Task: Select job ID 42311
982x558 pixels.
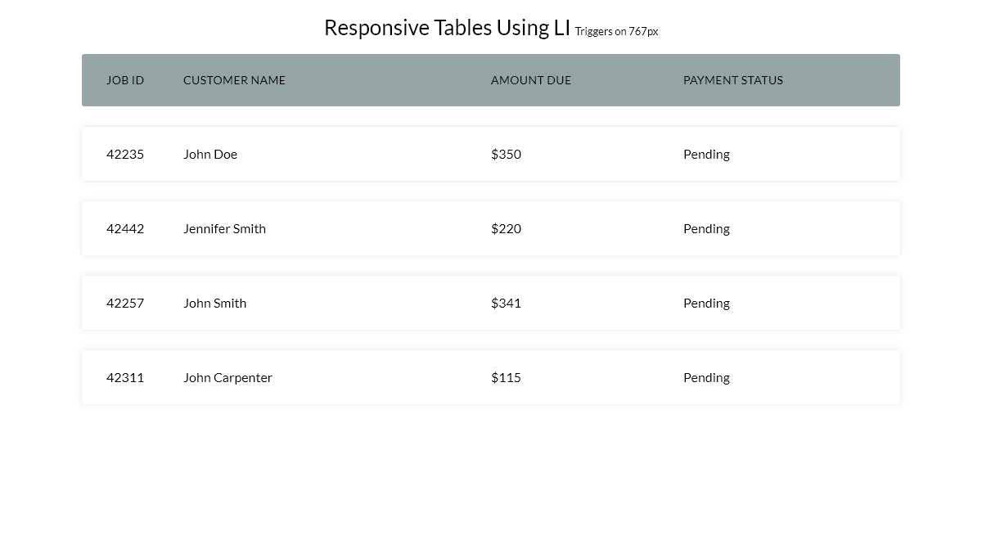Action: pyautogui.click(x=125, y=377)
